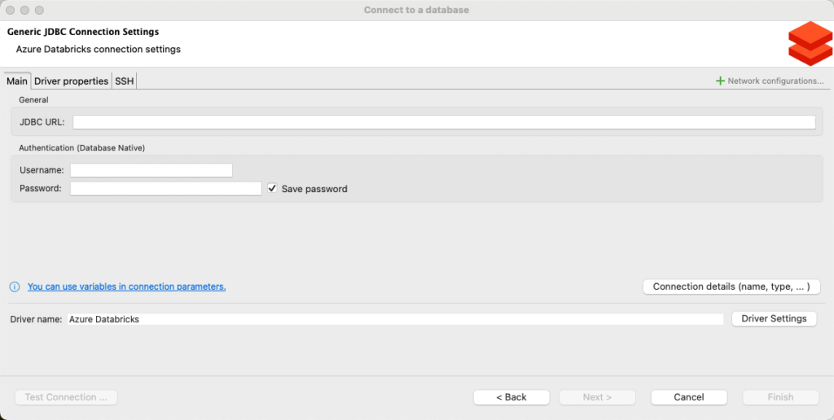Viewport: 834px width, 420px height.
Task: Open the variables in connection parameters link
Action: tap(126, 287)
